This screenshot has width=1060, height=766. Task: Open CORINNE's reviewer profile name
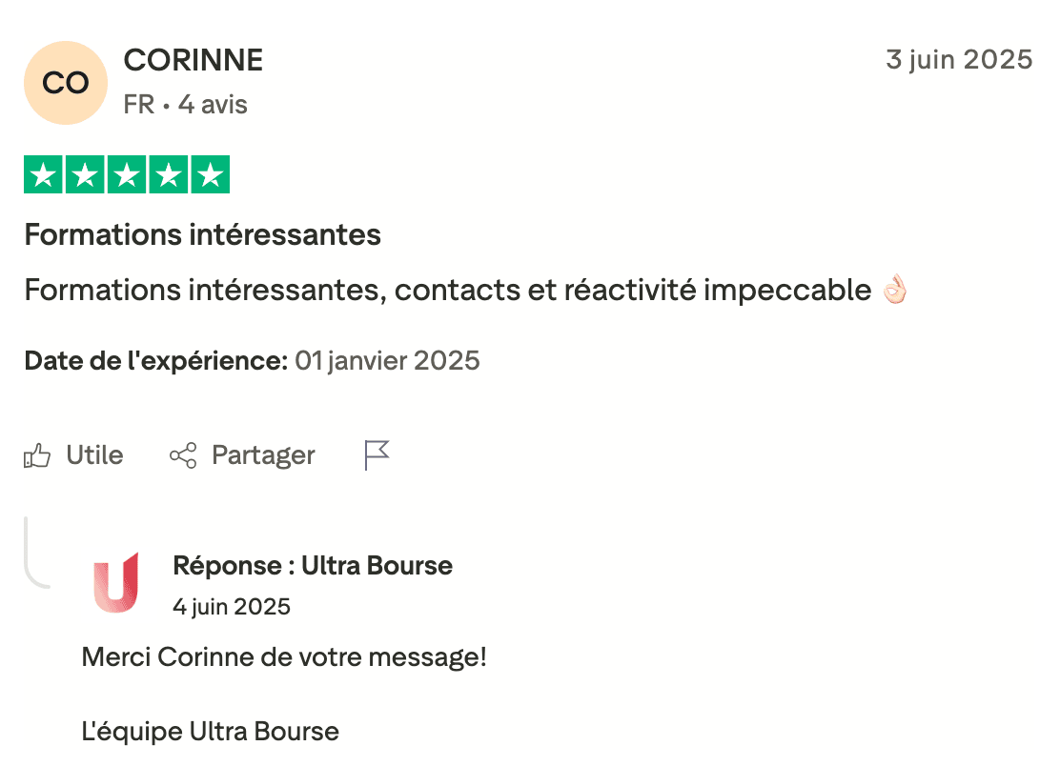pos(194,60)
